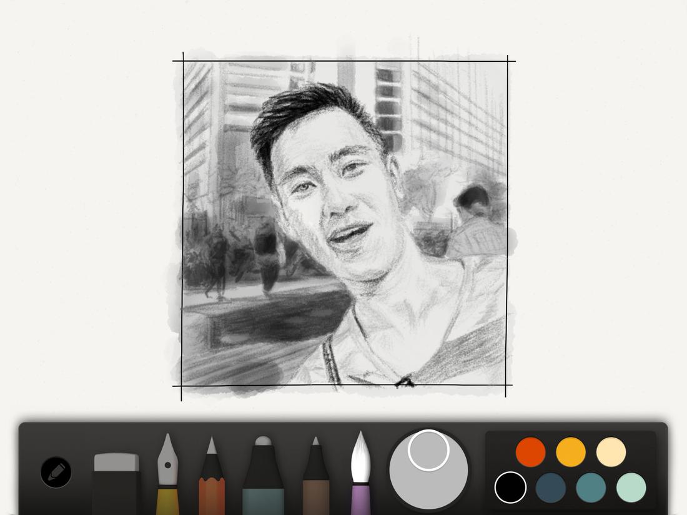Tap the sketch frame border line
Screen dimensions: 687x515
pos(343,60)
